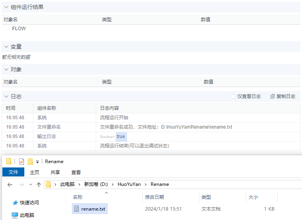Sort by the 类型 column in Explorer
Viewport: 302px width, 220px height.
click(x=206, y=197)
